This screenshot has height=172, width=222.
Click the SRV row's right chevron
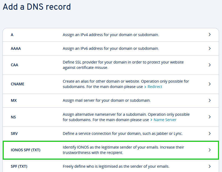pos(210,134)
